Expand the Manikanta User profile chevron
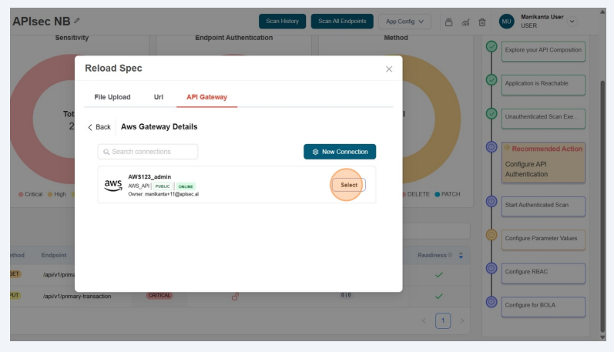The width and height of the screenshot is (614, 352). tap(572, 22)
